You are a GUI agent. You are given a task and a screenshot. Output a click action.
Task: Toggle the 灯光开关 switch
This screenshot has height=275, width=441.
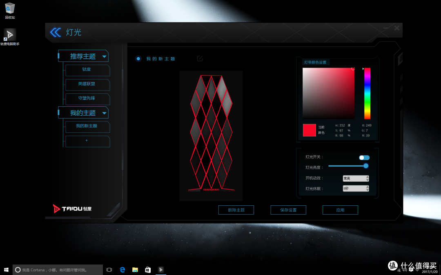point(364,158)
